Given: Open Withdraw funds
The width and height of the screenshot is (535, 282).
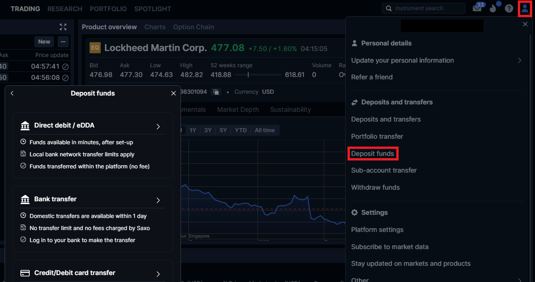Looking at the screenshot, I should pyautogui.click(x=375, y=187).
